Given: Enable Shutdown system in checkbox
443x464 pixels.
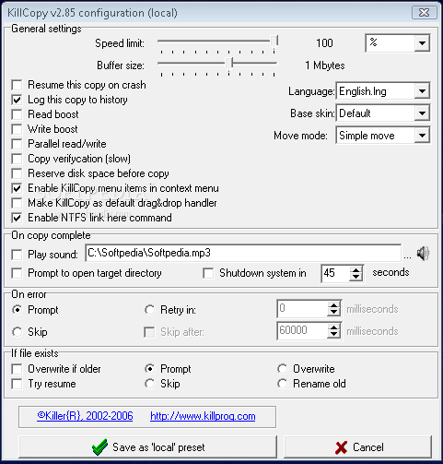Looking at the screenshot, I should pyautogui.click(x=208, y=273).
